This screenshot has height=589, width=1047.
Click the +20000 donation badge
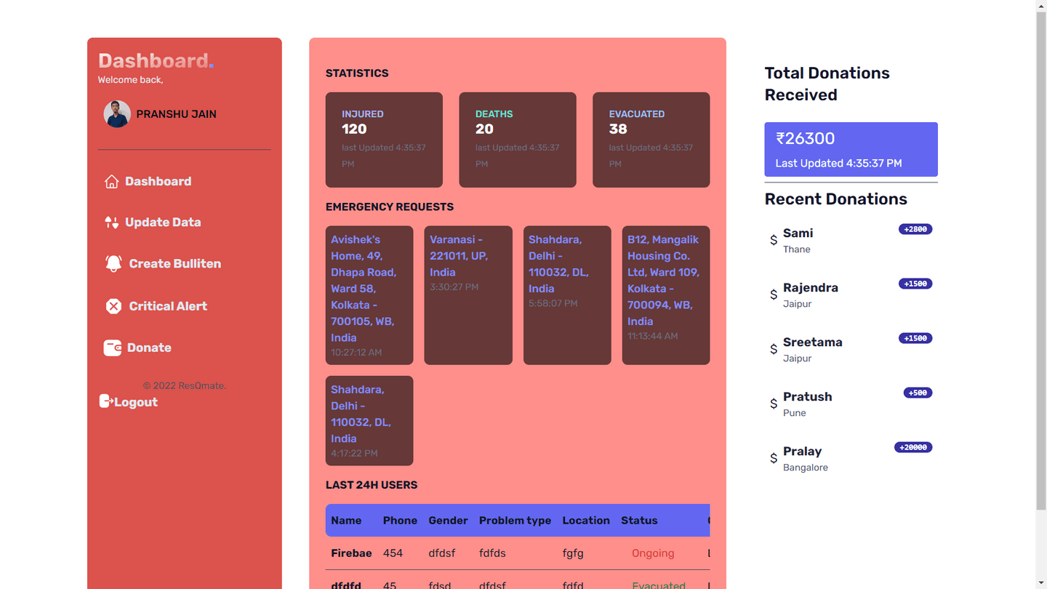click(x=913, y=447)
